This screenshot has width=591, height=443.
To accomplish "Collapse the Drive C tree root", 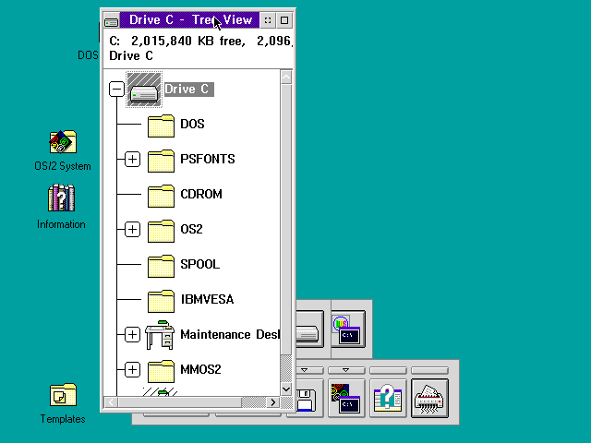I will click(x=117, y=90).
